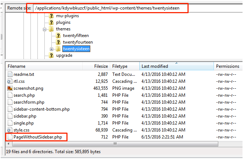
Task: Click the readme.txt document icon
Action: click(x=10, y=74)
